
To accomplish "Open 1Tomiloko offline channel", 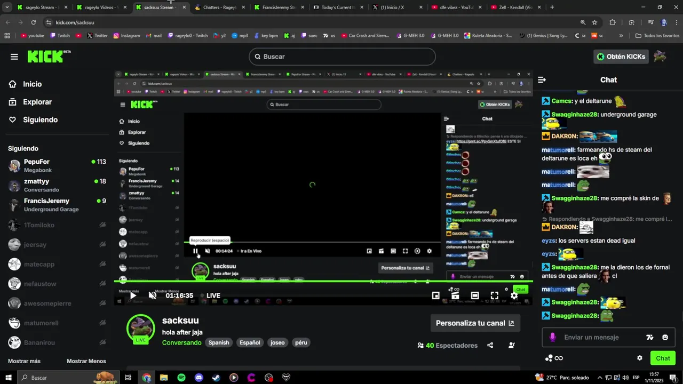I will coord(57,225).
